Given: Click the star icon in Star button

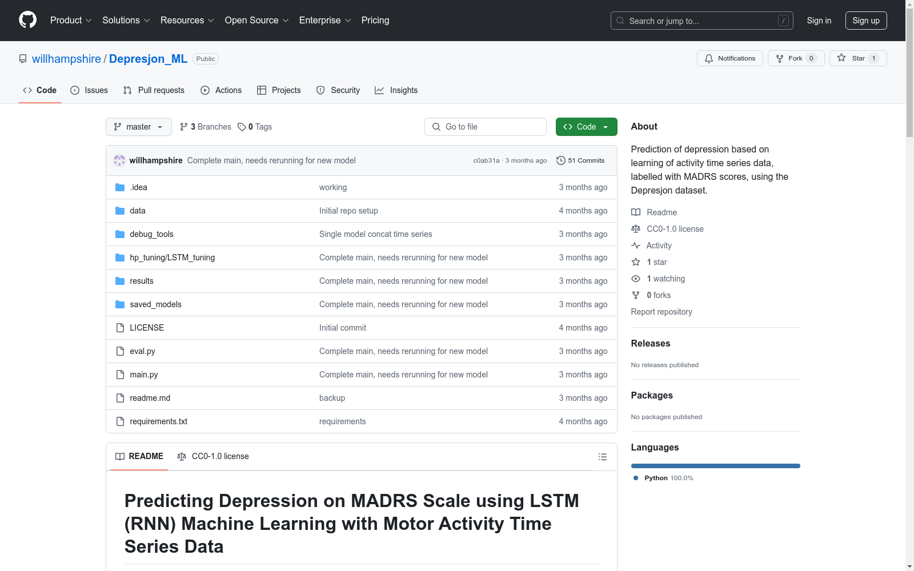Looking at the screenshot, I should (841, 58).
